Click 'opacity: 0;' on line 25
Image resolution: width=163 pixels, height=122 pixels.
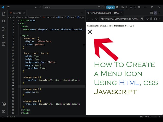point(32,92)
